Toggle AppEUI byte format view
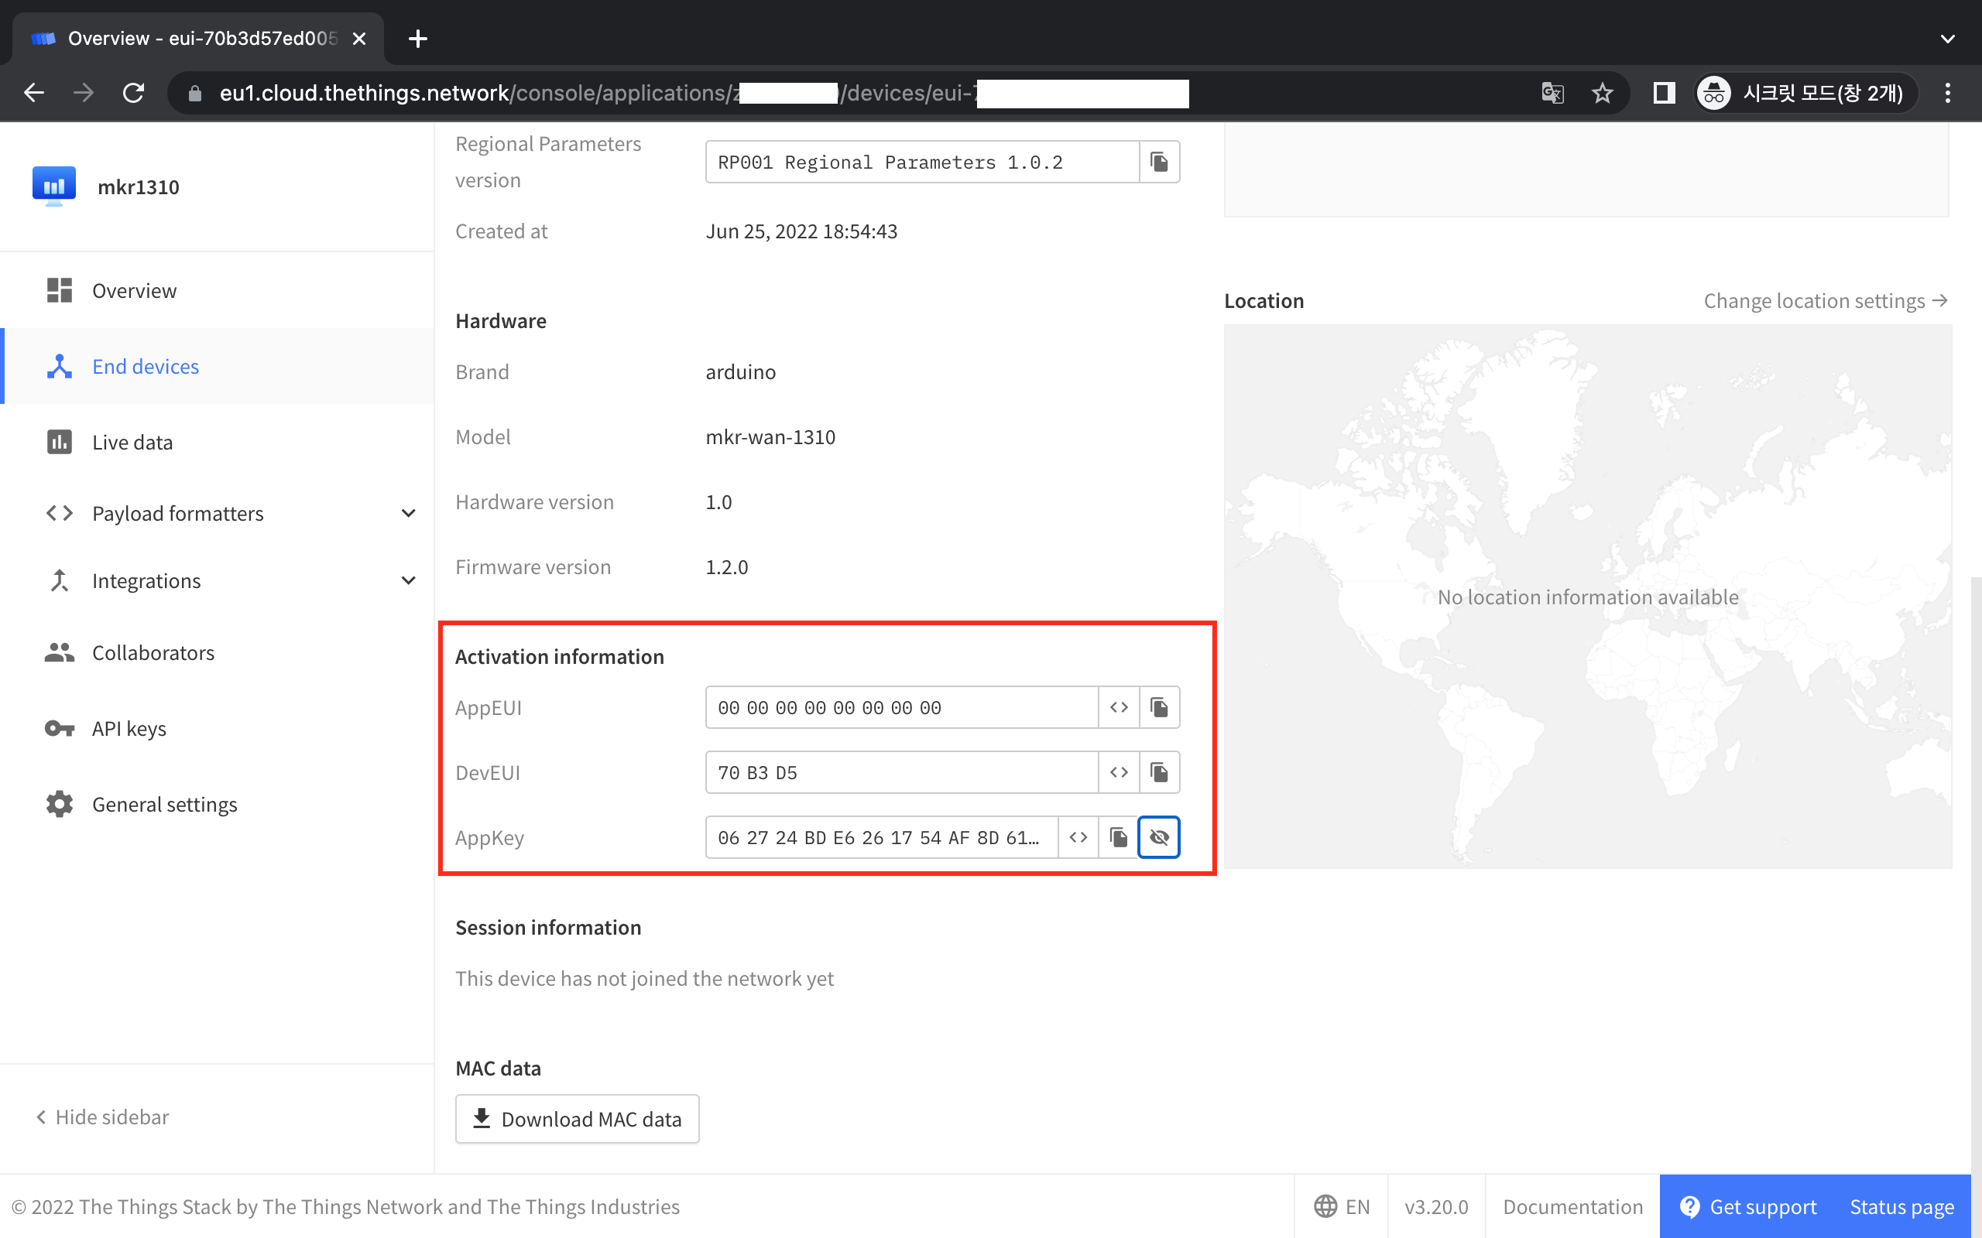This screenshot has height=1238, width=1982. pyautogui.click(x=1119, y=706)
